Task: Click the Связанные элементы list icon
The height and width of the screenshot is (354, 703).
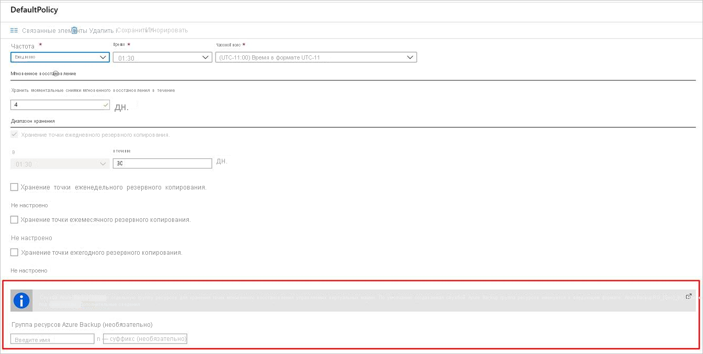Action: (x=14, y=30)
